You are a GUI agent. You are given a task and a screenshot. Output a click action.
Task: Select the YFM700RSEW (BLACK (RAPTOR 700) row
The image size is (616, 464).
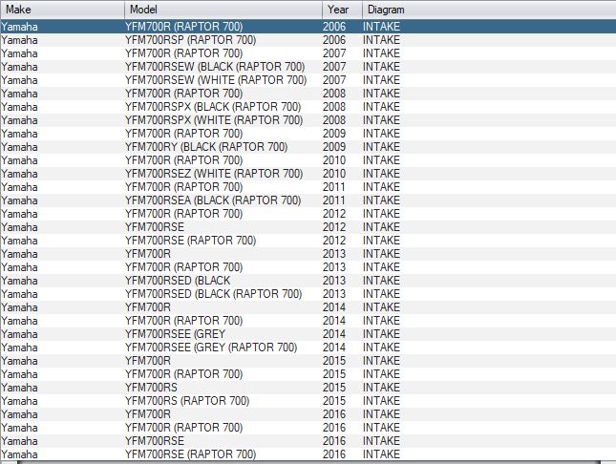click(x=308, y=67)
